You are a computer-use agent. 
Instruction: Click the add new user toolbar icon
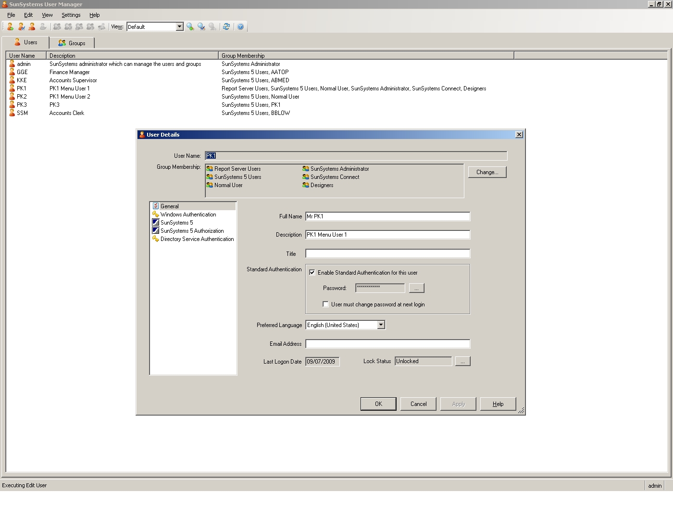pos(10,26)
